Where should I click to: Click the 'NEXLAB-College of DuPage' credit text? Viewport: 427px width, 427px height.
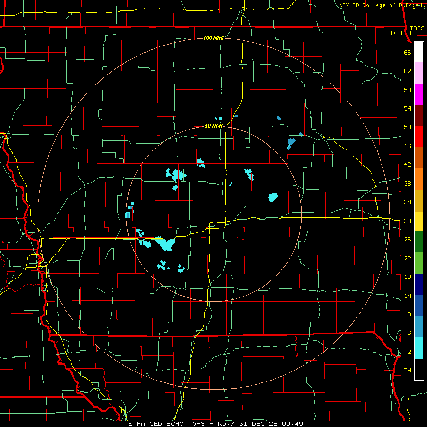(x=379, y=5)
